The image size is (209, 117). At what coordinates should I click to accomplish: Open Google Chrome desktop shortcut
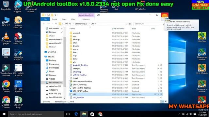(x=6, y=86)
